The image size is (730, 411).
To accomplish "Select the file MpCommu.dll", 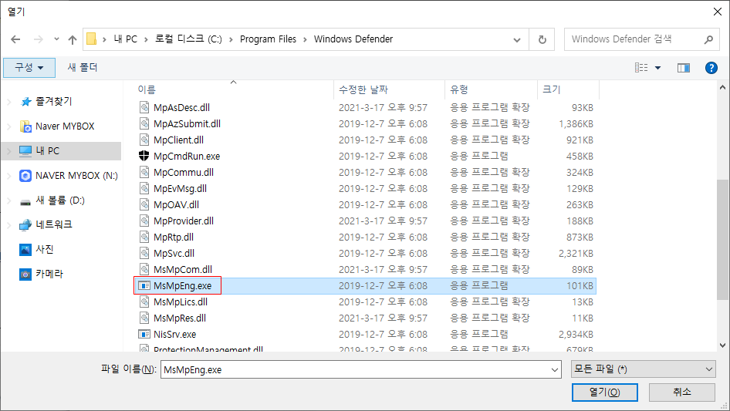I will (184, 172).
